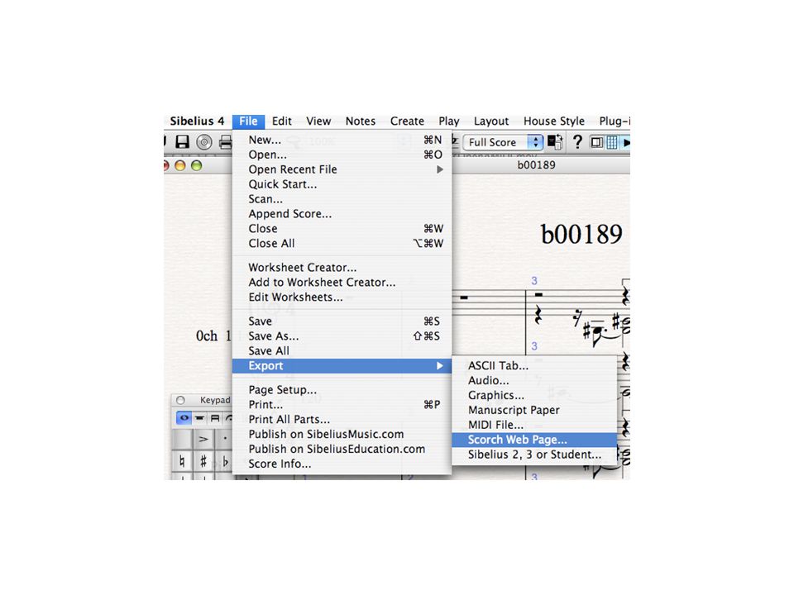Open the Layout menu
Viewport: 794px width, 595px height.
(x=491, y=121)
